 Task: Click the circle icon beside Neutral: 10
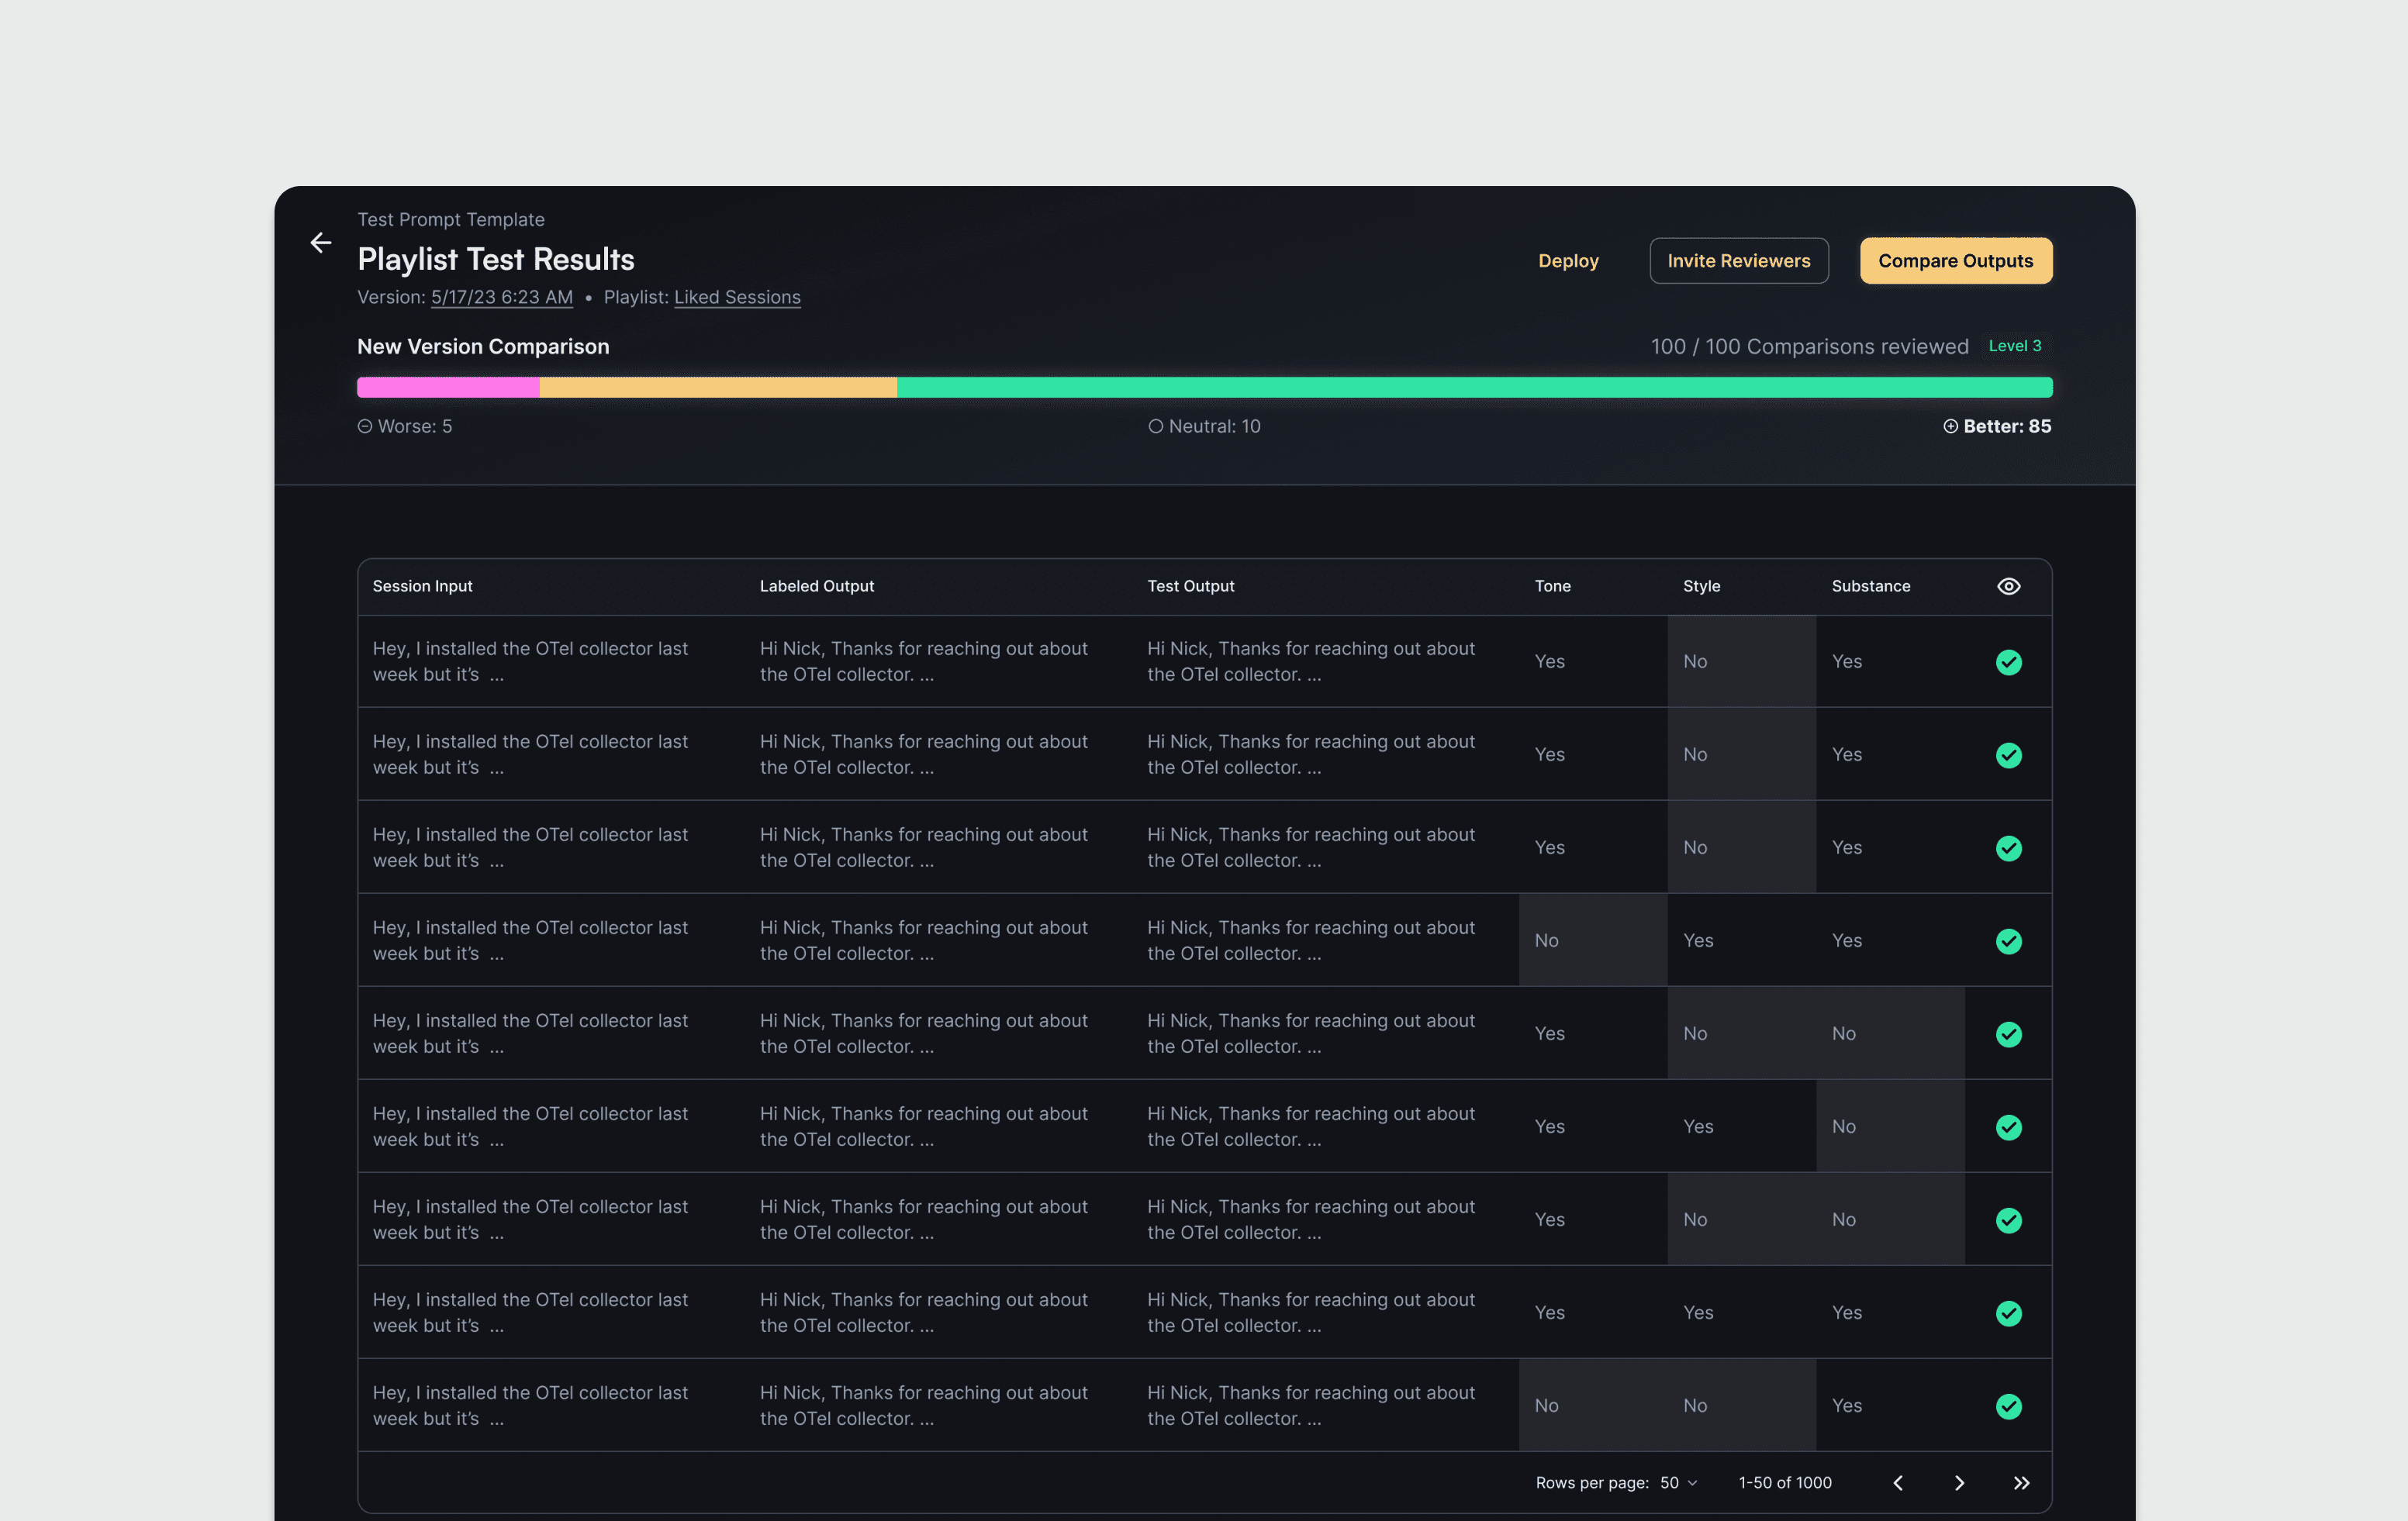[x=1155, y=426]
